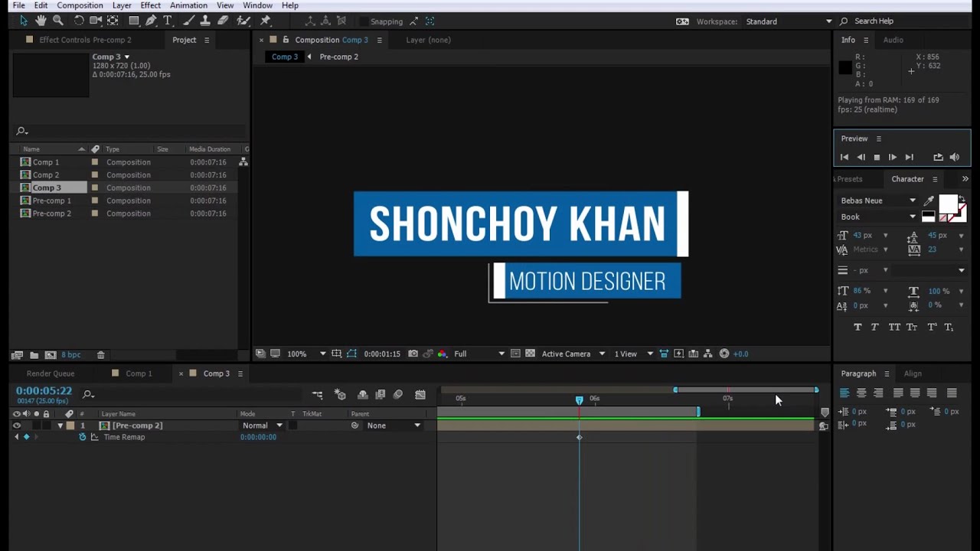Click the Faux Italic T button
The width and height of the screenshot is (980, 551).
coord(874,327)
